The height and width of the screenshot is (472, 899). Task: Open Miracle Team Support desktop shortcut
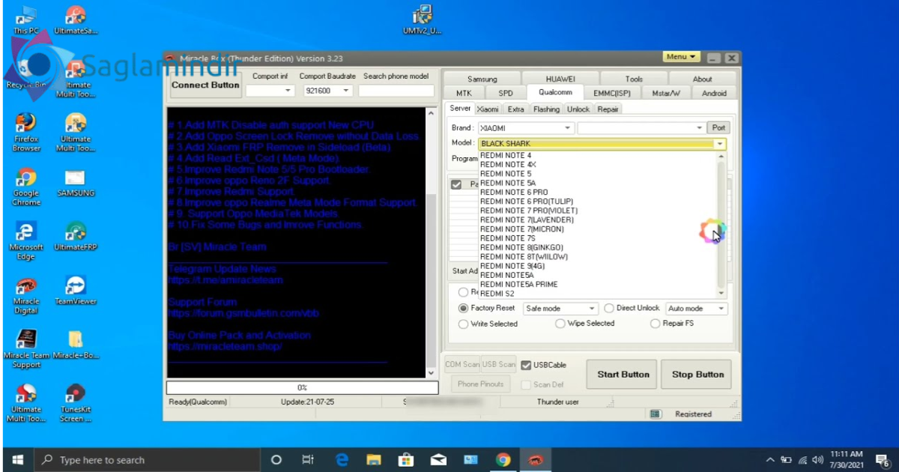point(26,350)
